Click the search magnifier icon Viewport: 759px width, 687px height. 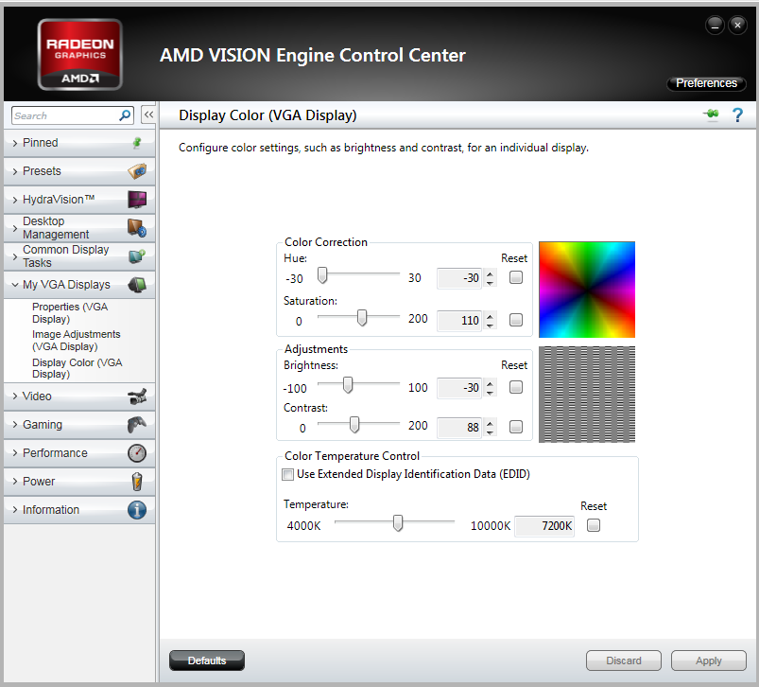[125, 115]
